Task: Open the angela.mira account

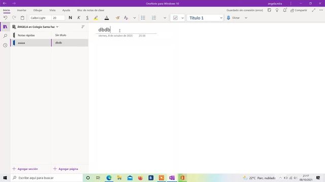Action: pyautogui.click(x=275, y=4)
